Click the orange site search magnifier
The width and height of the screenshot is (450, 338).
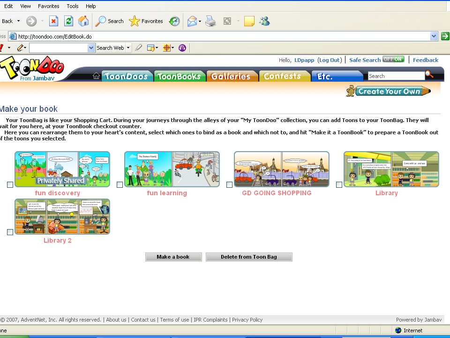coord(429,74)
